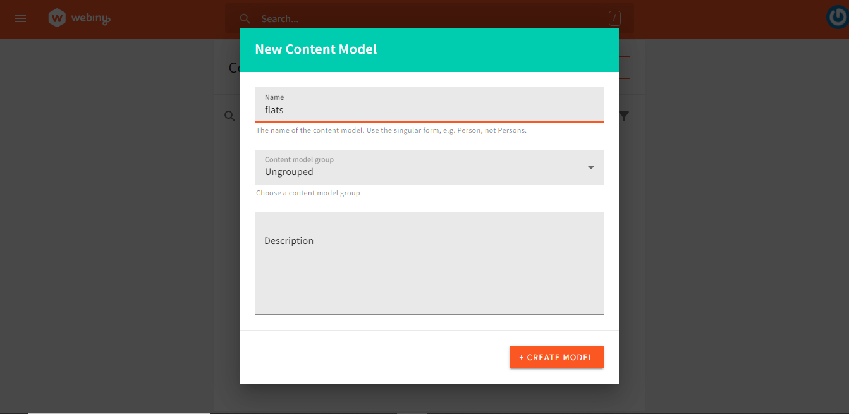Click the singular form hint below Name
This screenshot has width=849, height=414.
click(x=391, y=130)
